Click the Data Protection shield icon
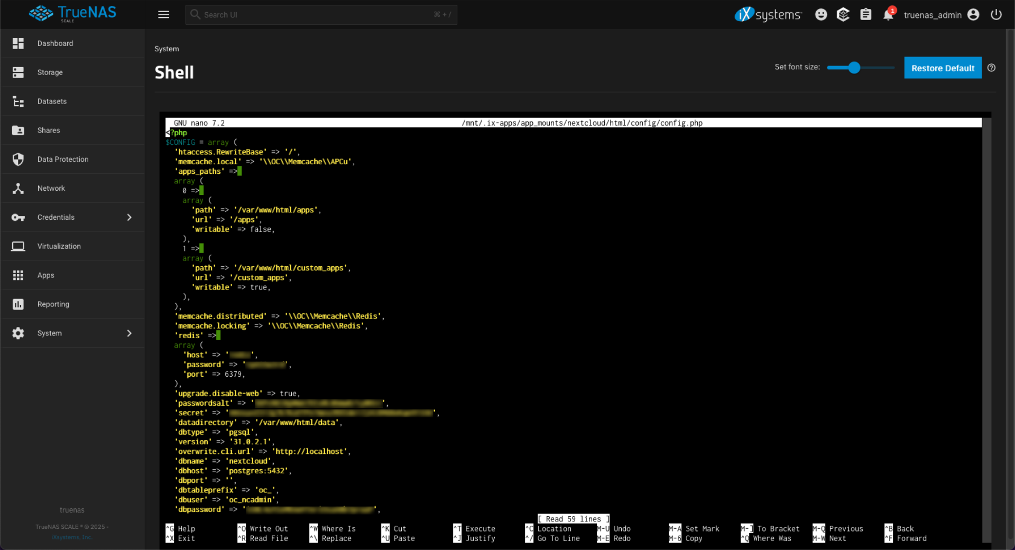 tap(18, 160)
